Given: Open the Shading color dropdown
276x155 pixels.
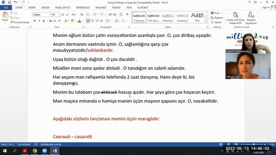Looking at the screenshot, I should click(119, 21).
